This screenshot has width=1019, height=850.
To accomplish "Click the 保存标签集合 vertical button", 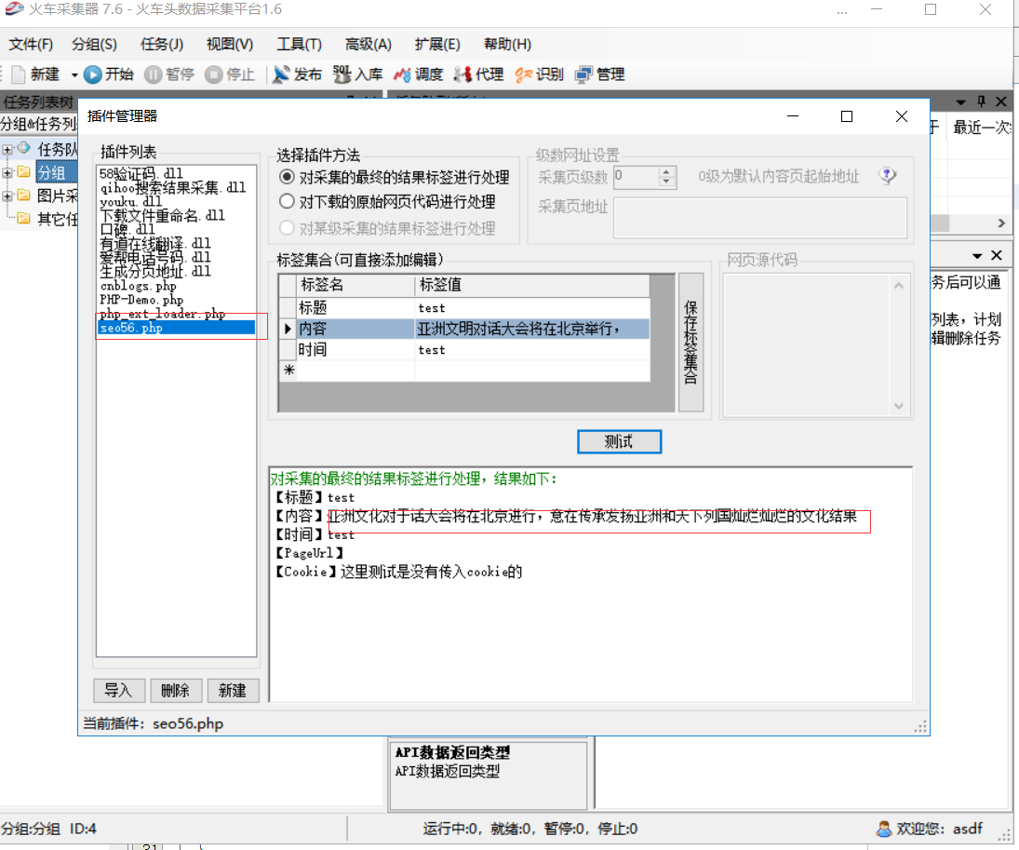I will click(691, 342).
